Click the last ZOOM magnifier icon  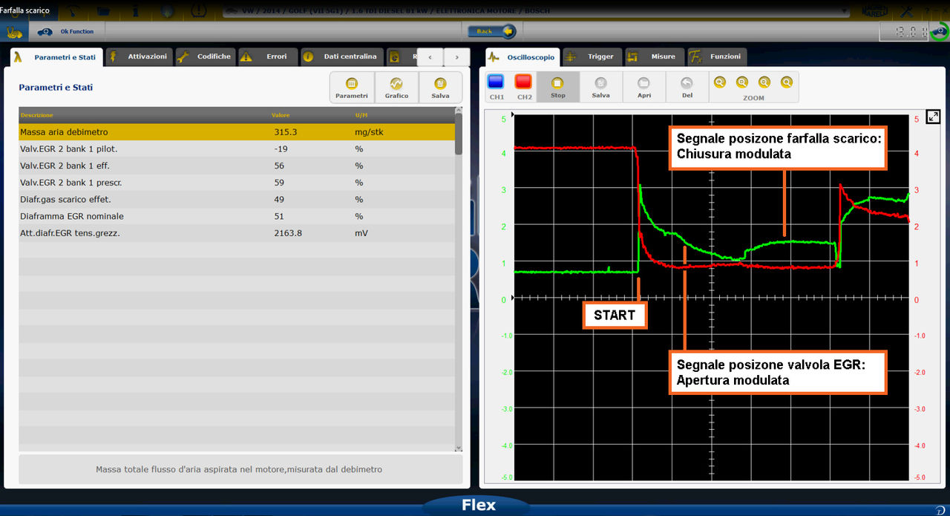(786, 82)
